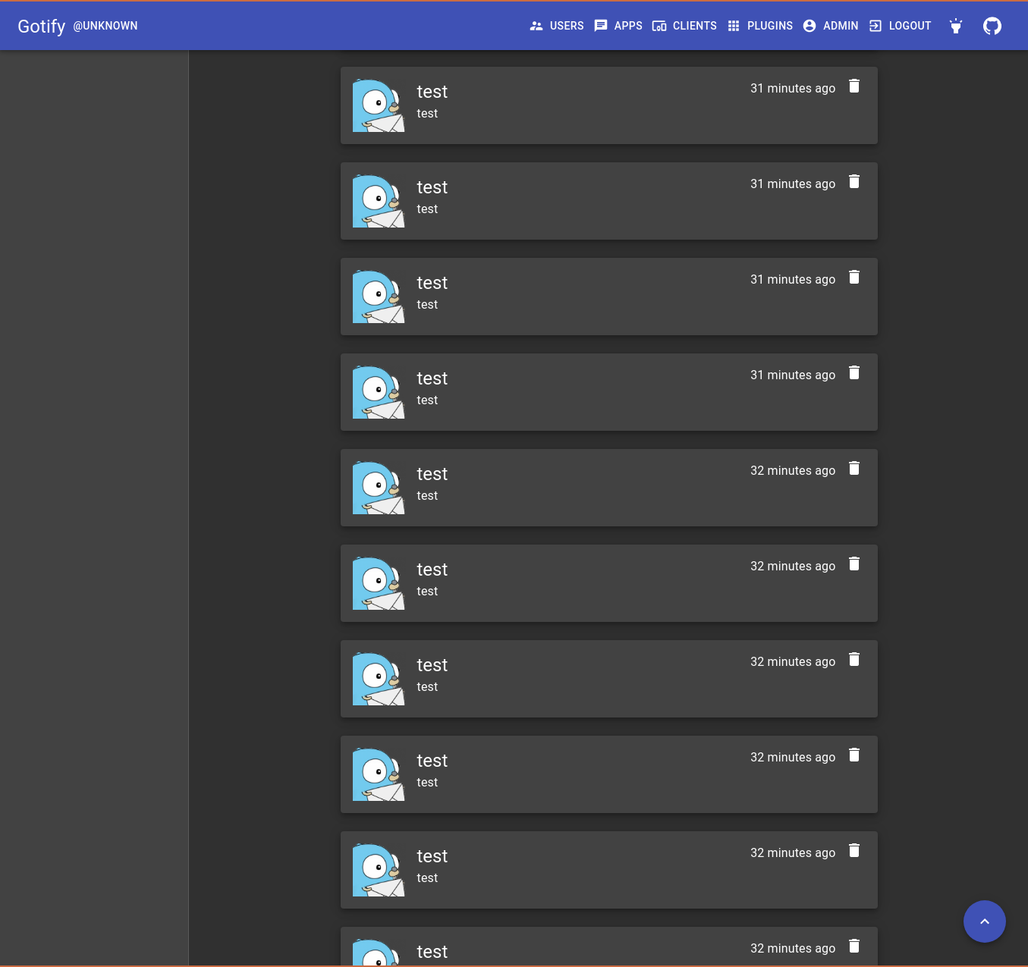Click the 31 minutes ago timestamp on top message
This screenshot has height=967, width=1028.
coord(792,88)
